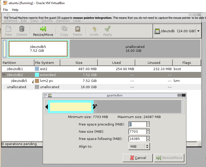Decrease Free space following value
The width and height of the screenshot is (206, 167).
(148, 140)
